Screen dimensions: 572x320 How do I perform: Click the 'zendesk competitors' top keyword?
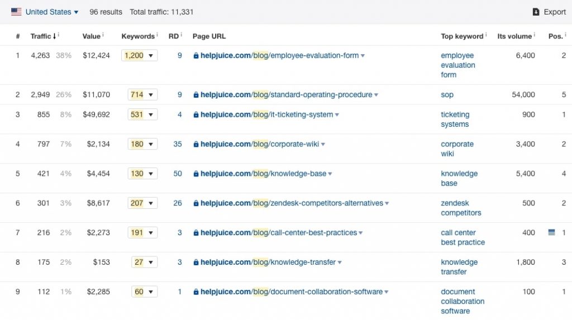(461, 208)
